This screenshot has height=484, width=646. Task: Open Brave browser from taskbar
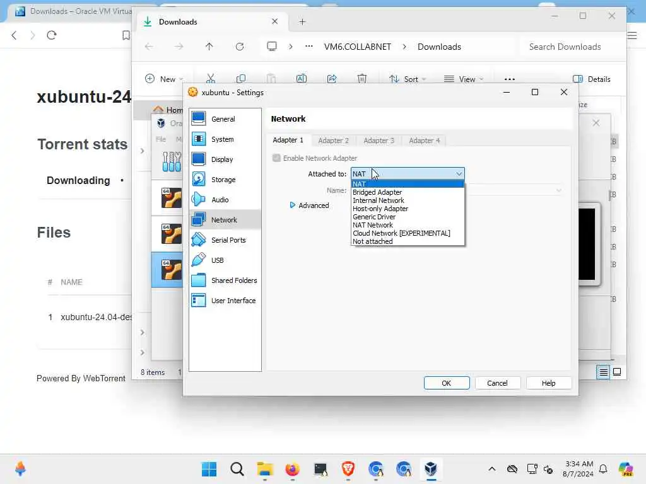[348, 469]
